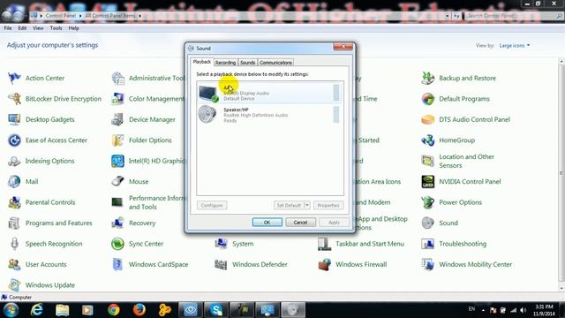Open the Windows Update icon
Screen dimensions: 565x318
tap(14, 284)
